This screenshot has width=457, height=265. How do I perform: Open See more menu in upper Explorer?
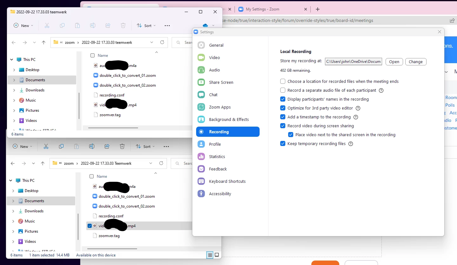coord(167,25)
